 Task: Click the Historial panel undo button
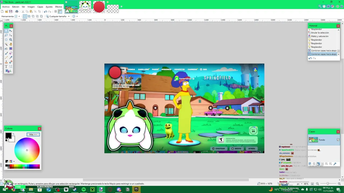pyautogui.click(x=310, y=58)
